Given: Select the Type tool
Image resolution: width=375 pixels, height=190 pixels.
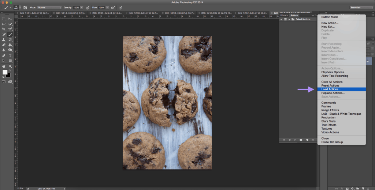Looking at the screenshot, I should [10, 56].
